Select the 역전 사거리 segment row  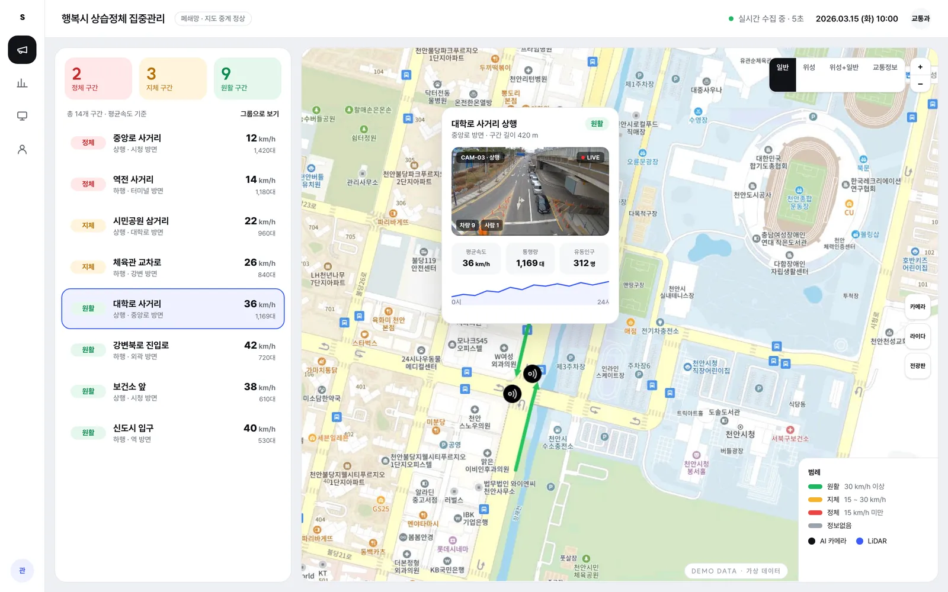point(173,184)
